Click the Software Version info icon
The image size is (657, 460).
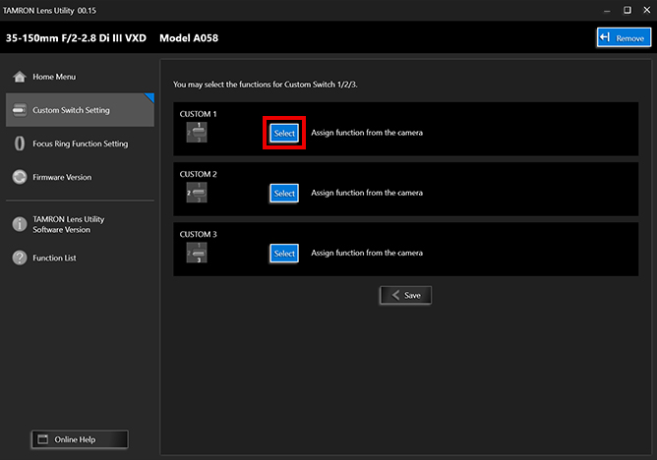19,224
